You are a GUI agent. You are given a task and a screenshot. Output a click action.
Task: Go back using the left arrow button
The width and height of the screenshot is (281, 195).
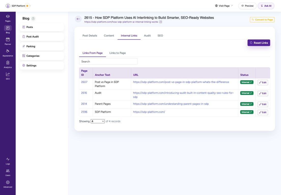(78, 19)
